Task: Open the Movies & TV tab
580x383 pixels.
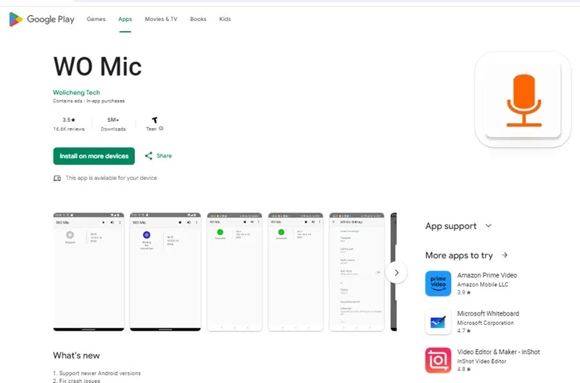Action: [x=161, y=20]
